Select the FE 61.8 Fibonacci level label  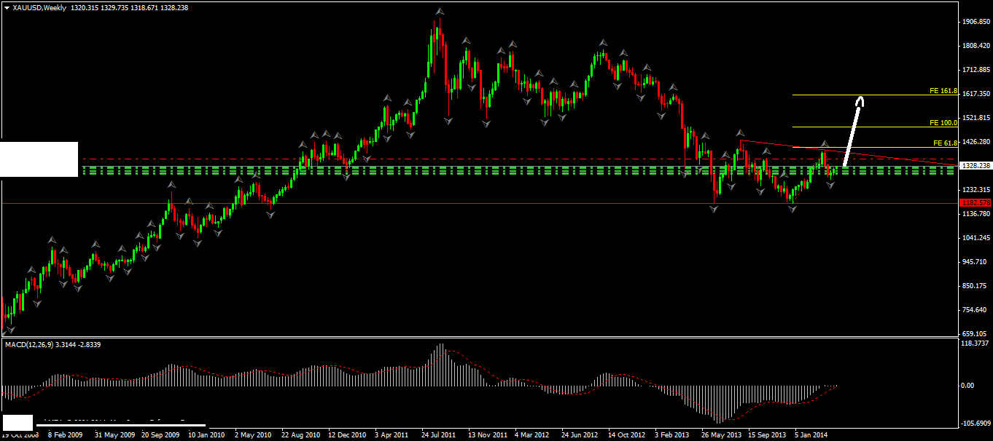tap(945, 143)
